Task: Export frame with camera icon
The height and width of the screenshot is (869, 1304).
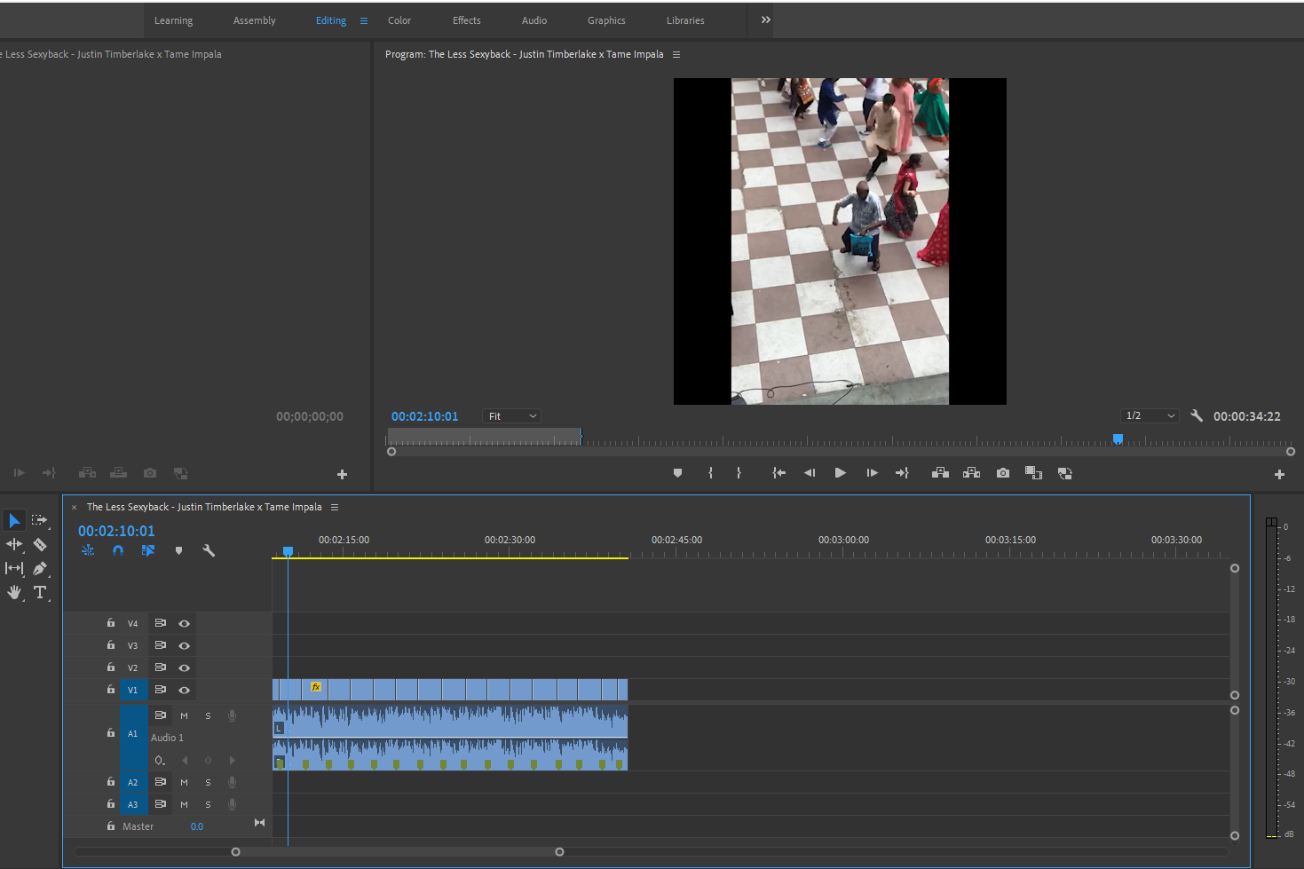Action: tap(1003, 473)
